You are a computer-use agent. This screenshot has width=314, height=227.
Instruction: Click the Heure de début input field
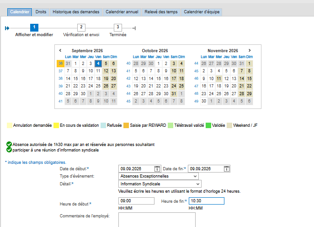[x=136, y=201]
